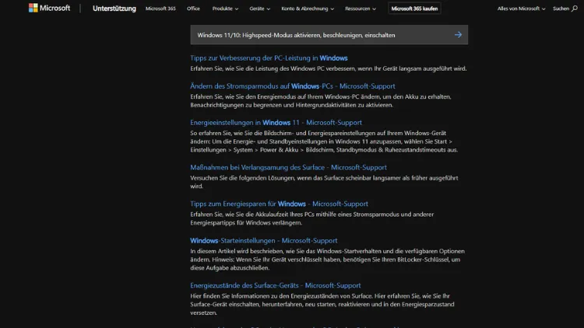Image resolution: width=584 pixels, height=328 pixels.
Task: Submit search with the blue arrow icon
Action: tap(458, 35)
